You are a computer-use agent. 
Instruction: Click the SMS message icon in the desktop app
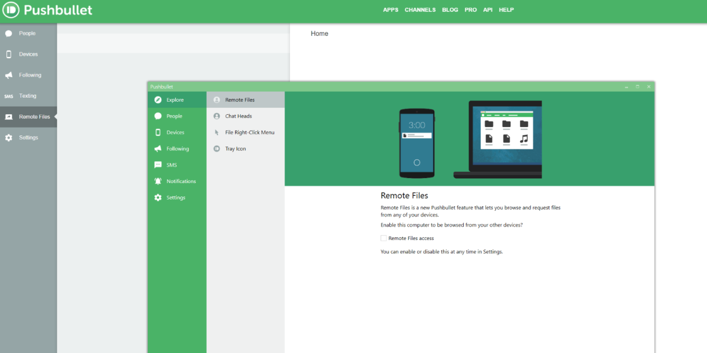tap(158, 165)
